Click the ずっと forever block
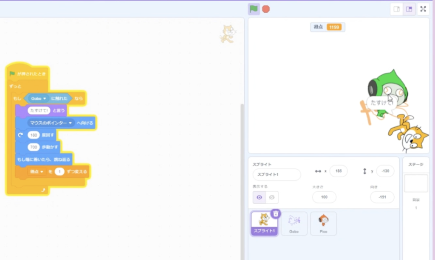This screenshot has width=435, height=260. [16, 86]
